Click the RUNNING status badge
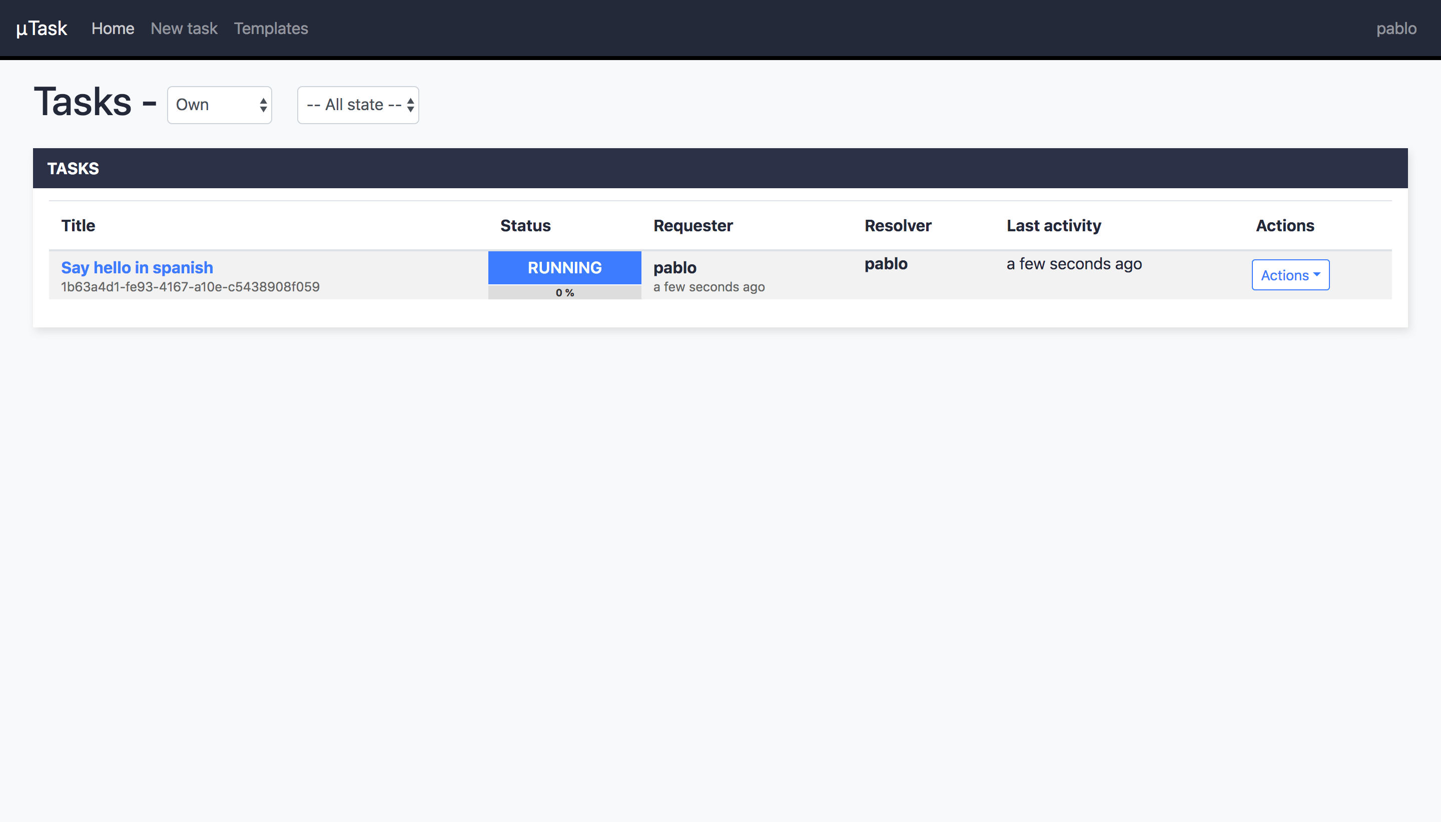 (564, 268)
